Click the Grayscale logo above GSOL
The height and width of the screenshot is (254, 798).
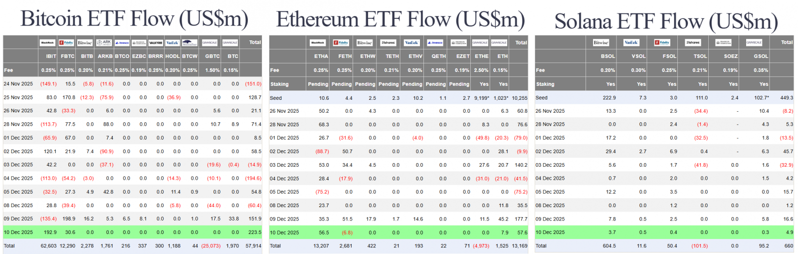click(x=754, y=42)
